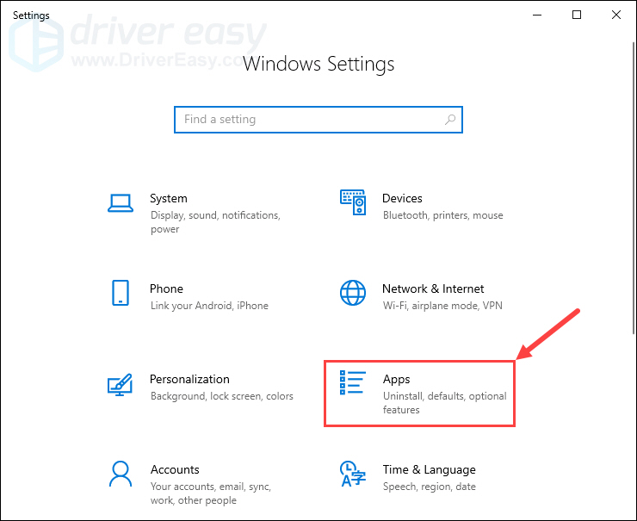Go to 'Network & Internet' label text

click(x=433, y=288)
